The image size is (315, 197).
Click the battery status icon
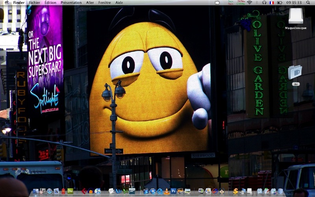pos(280,3)
